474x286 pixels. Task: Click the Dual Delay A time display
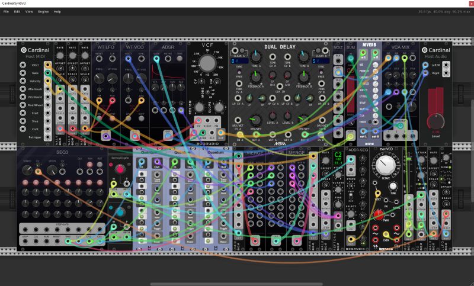(x=239, y=62)
